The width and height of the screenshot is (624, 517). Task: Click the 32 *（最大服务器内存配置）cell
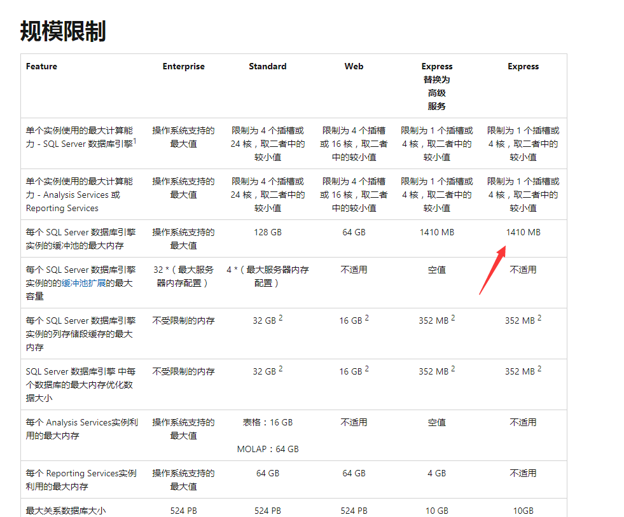coord(183,276)
